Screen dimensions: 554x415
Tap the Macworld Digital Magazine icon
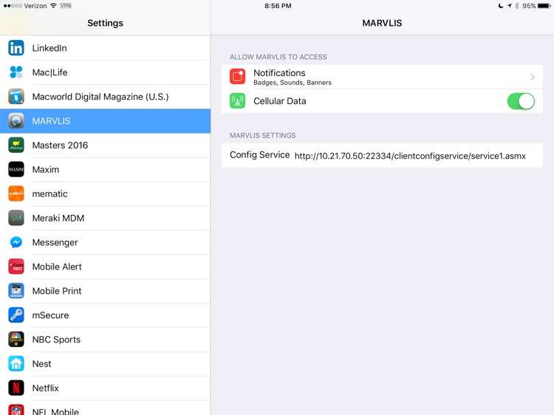point(16,97)
